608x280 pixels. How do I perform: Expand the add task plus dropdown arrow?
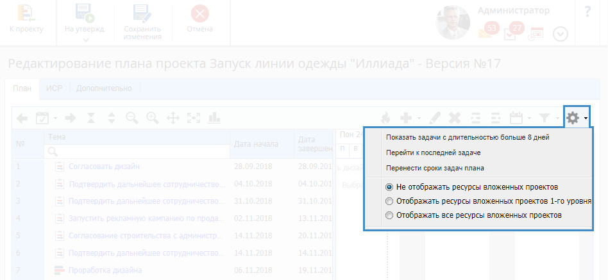pos(419,119)
